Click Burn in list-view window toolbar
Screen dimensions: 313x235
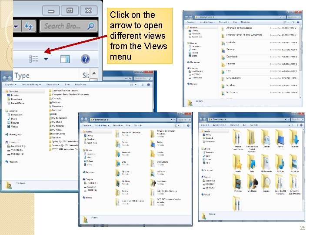(x=67, y=84)
